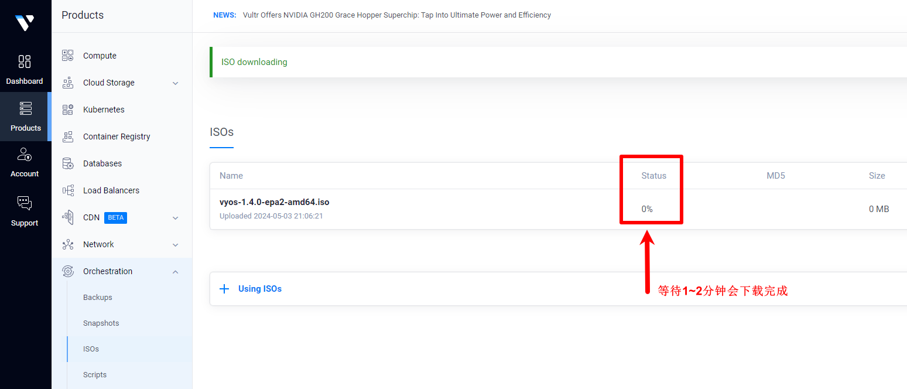Collapse the Orchestration submenu chevron

click(175, 271)
